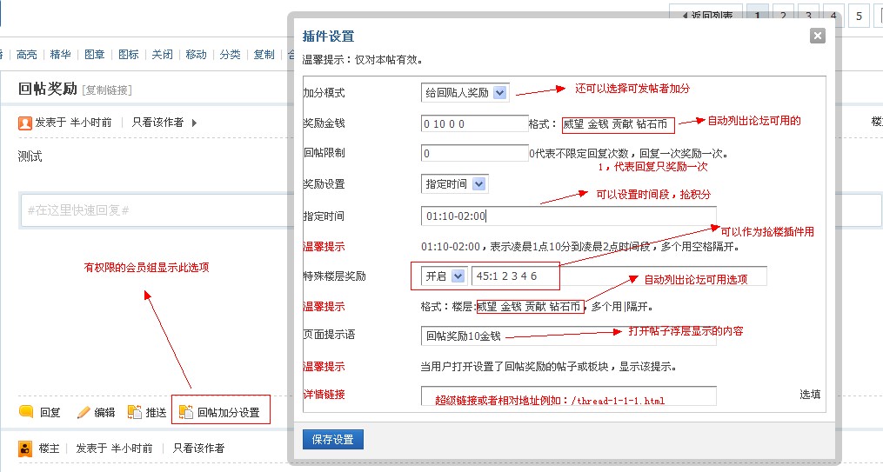
Task: Click the poster avatar icon beside 发表于 半小时前
Action: click(x=24, y=123)
